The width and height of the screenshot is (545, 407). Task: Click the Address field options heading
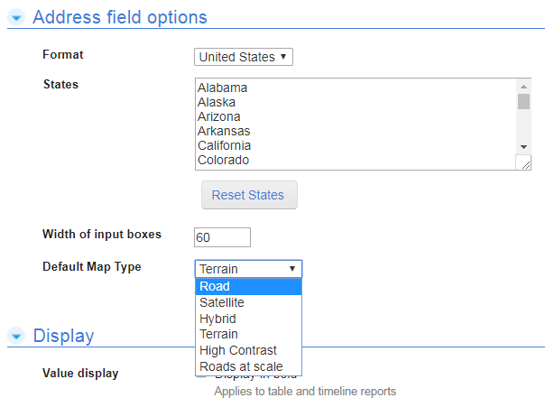click(120, 17)
